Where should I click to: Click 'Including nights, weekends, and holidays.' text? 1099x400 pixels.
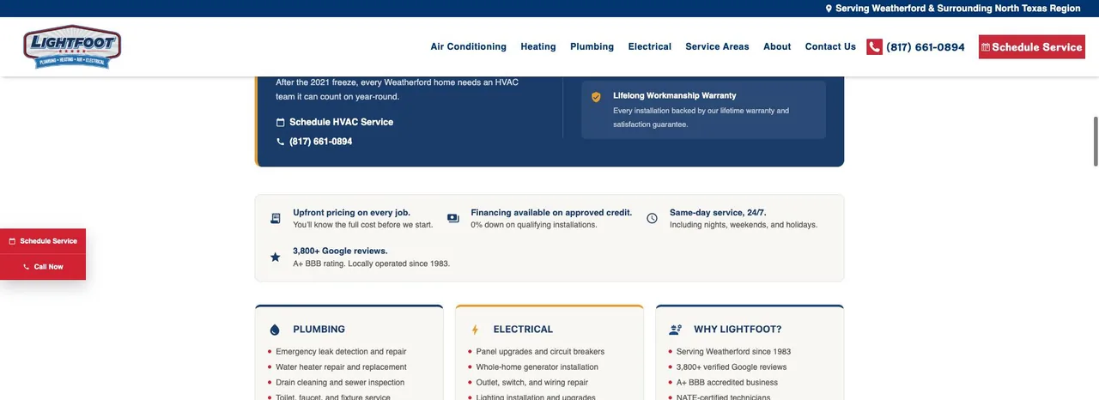pyautogui.click(x=744, y=225)
